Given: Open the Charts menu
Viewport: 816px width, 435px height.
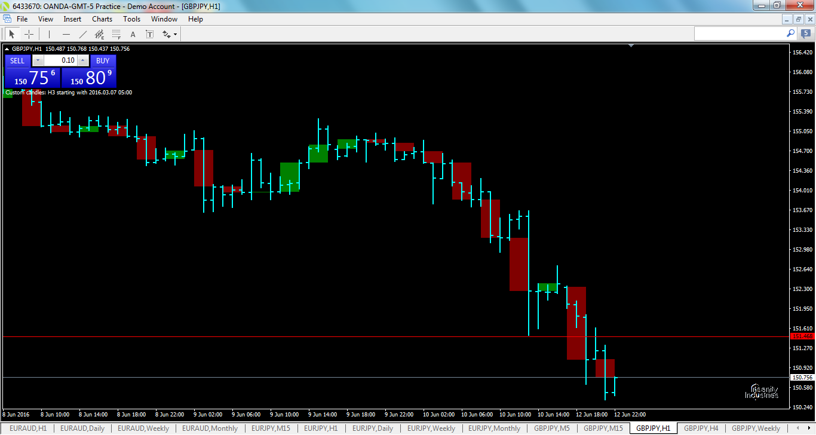Looking at the screenshot, I should (x=102, y=19).
